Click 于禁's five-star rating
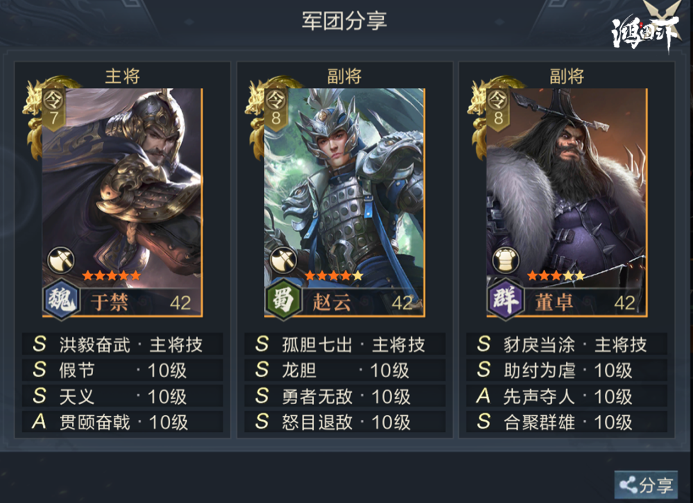Viewport: 693px width, 503px height. pos(112,275)
